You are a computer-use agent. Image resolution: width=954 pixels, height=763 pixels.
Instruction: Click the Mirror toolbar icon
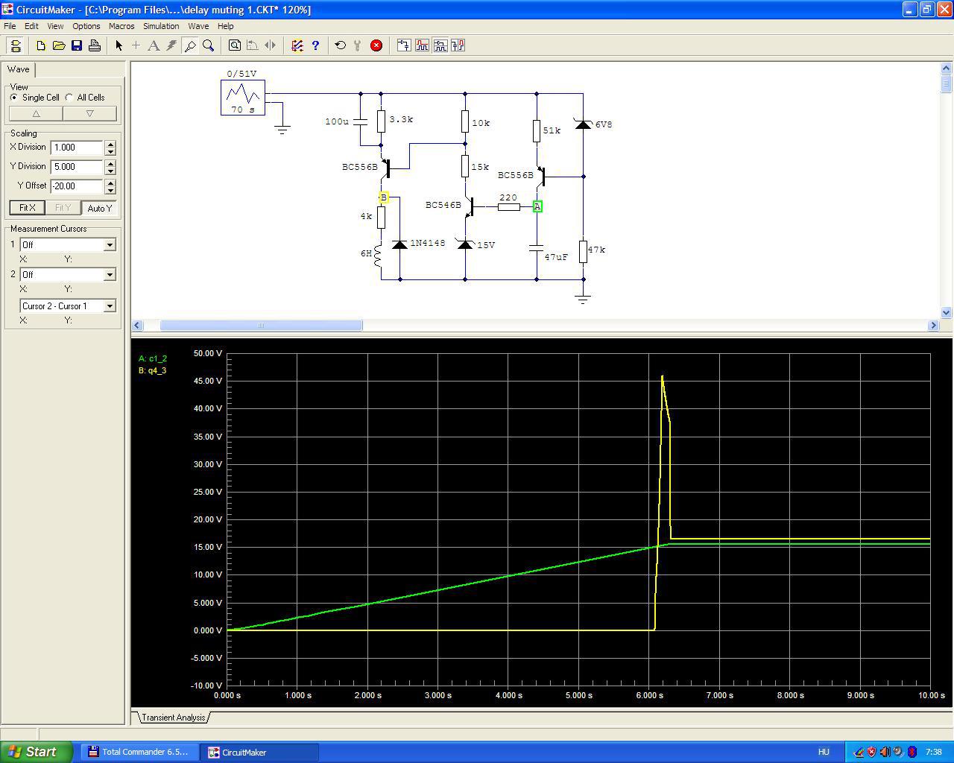pos(270,45)
